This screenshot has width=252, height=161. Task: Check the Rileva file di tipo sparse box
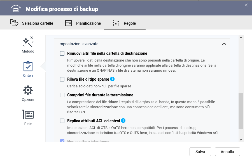pyautogui.click(x=62, y=80)
